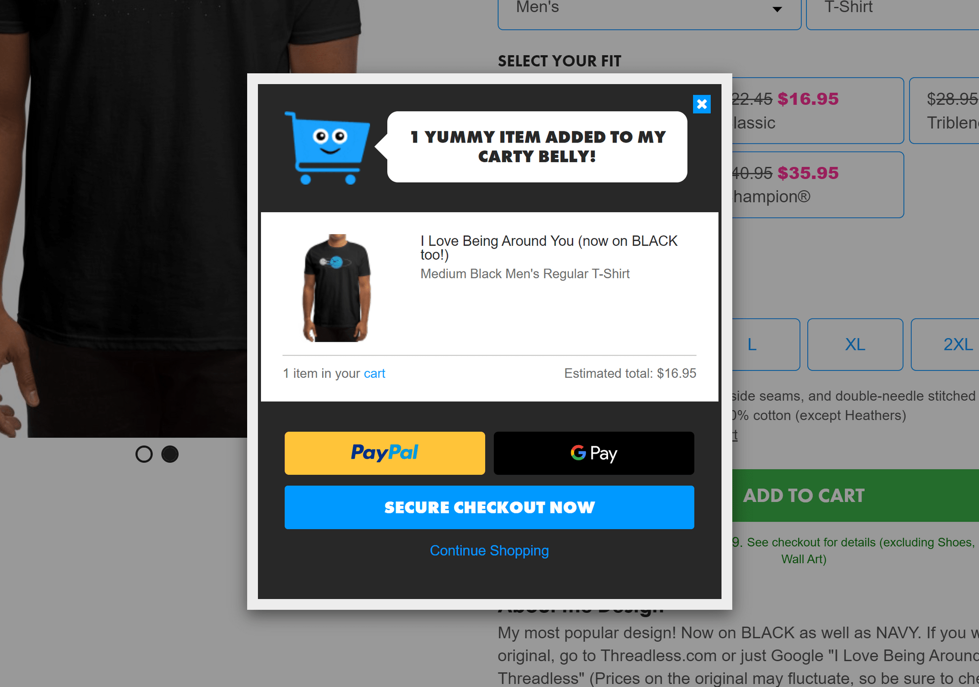Click the close X button on popup
Screen dimensions: 979x687
[x=702, y=104]
